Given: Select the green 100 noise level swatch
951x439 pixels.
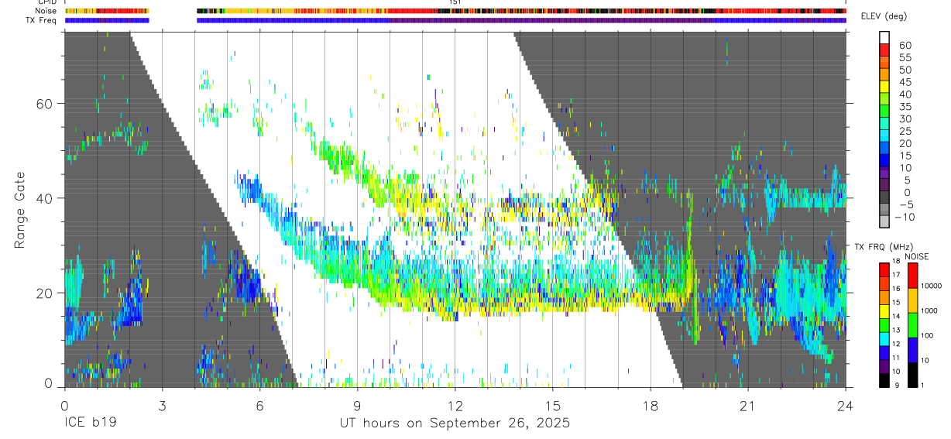Looking at the screenshot, I should tap(912, 325).
